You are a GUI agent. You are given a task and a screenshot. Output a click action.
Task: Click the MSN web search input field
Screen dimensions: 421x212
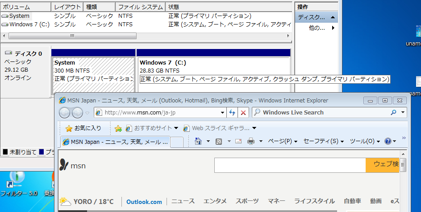(x=290, y=165)
